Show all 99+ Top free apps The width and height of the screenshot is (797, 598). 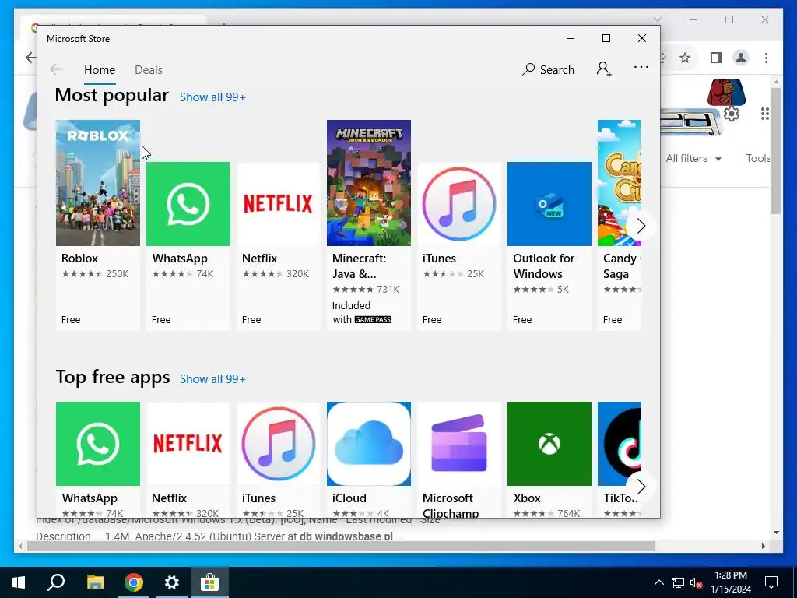(x=212, y=379)
